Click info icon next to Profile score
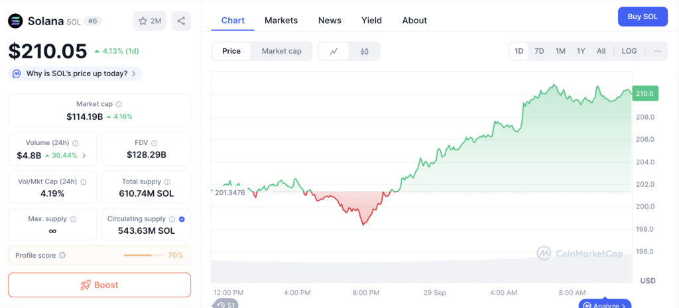The height and width of the screenshot is (308, 679). 62,255
